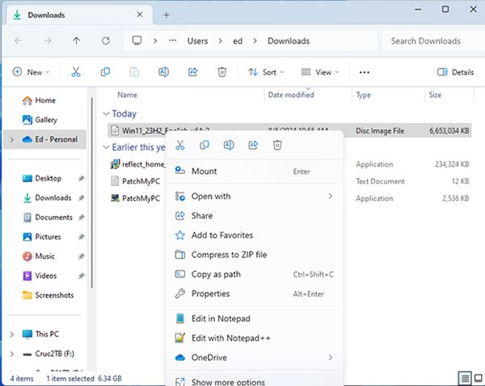Expand the This PC tree node
The width and height of the screenshot is (485, 386).
[x=11, y=333]
